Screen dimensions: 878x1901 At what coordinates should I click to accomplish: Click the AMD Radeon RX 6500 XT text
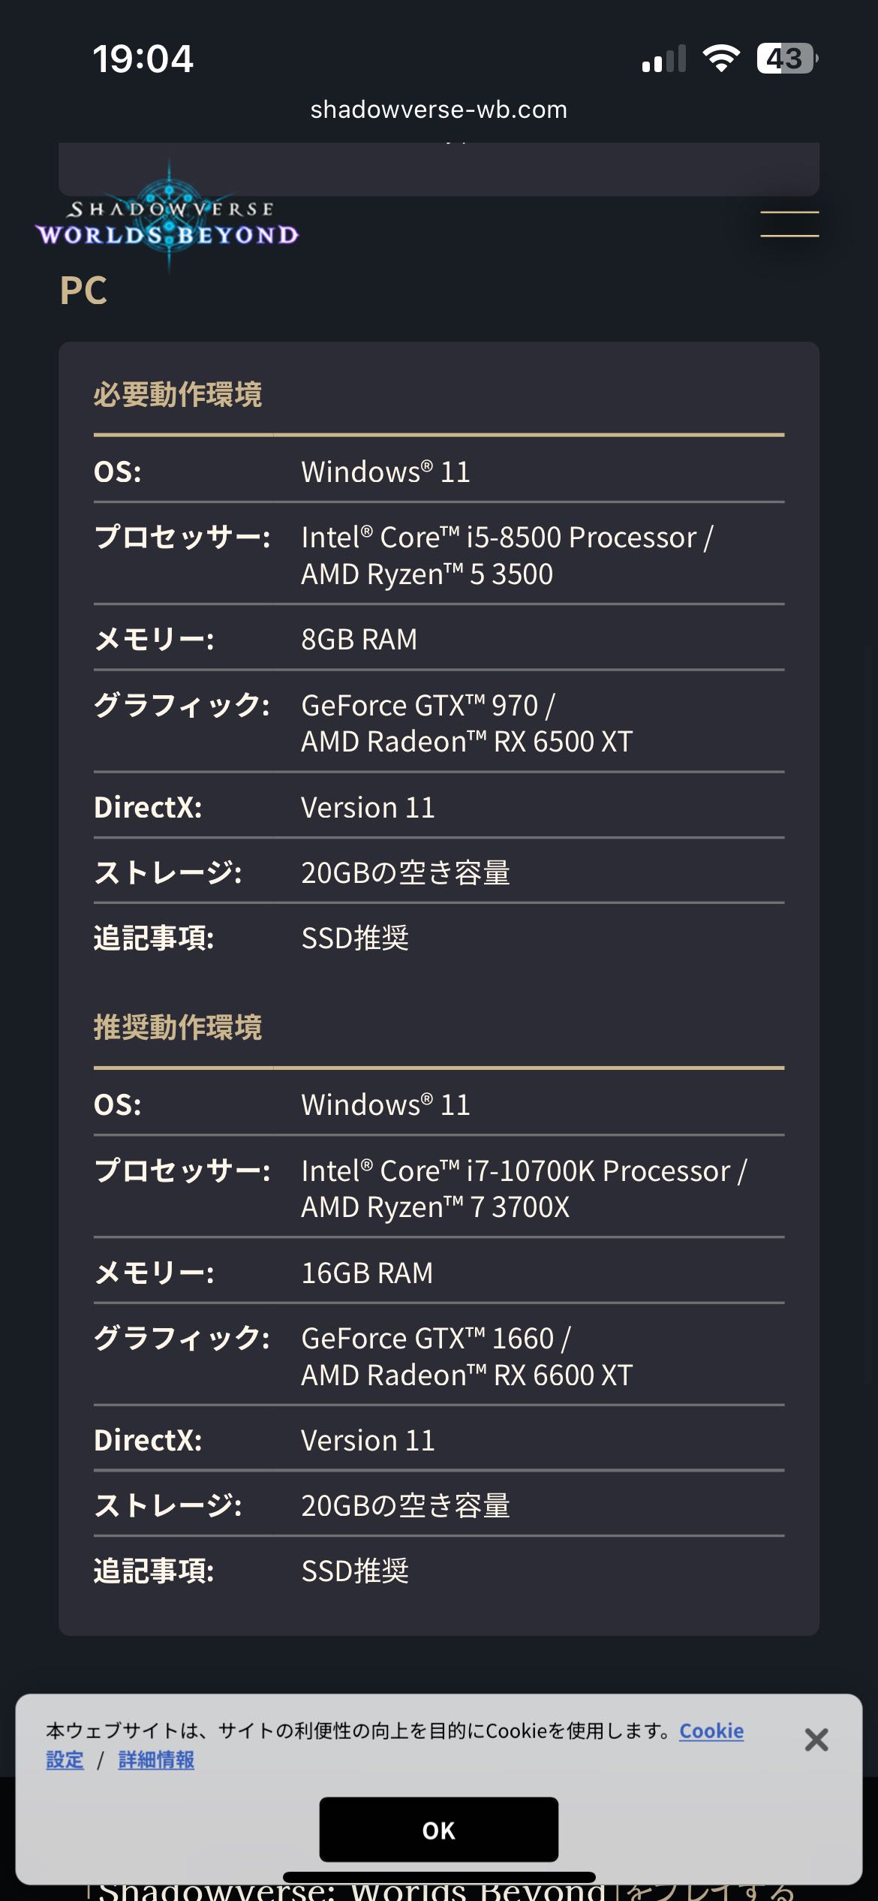point(467,742)
